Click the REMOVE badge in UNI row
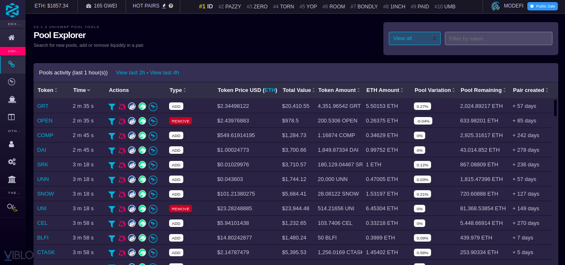This screenshot has height=265, width=565. tap(180, 209)
